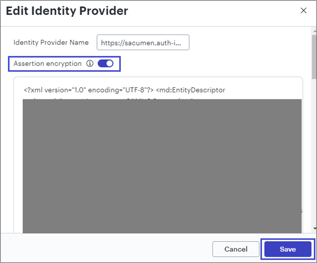Click the Identity Provider Name label
Viewport: 317px width, 263px height.
click(x=51, y=42)
